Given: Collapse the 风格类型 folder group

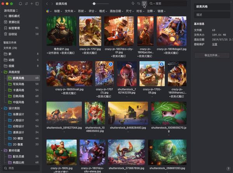Looking at the screenshot, I should point(2,72).
